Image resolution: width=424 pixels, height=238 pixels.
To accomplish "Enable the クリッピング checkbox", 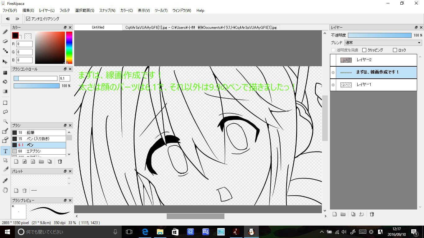I will pos(364,50).
